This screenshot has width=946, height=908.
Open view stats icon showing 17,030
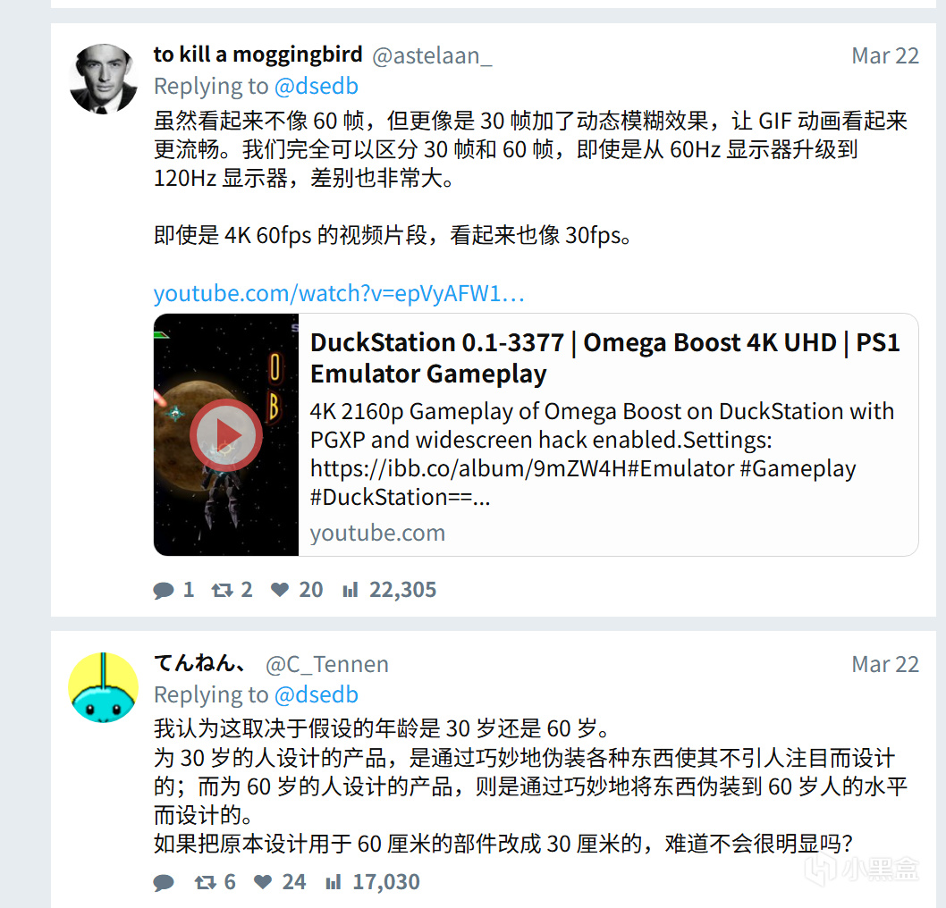coord(334,882)
